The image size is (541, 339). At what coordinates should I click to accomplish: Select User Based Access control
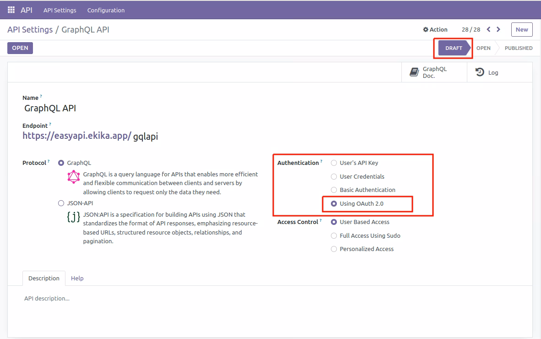coord(334,222)
